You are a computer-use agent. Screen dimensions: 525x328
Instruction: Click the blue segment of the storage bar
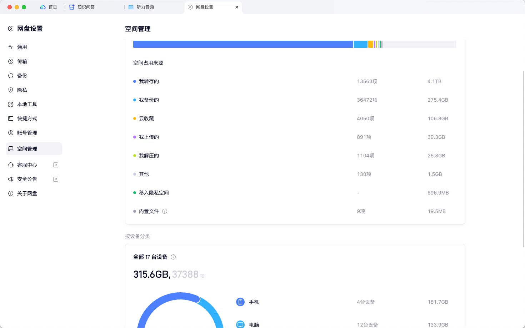(x=243, y=44)
